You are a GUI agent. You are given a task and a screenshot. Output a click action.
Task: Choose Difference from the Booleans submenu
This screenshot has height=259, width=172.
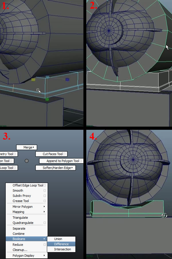pos(61,244)
